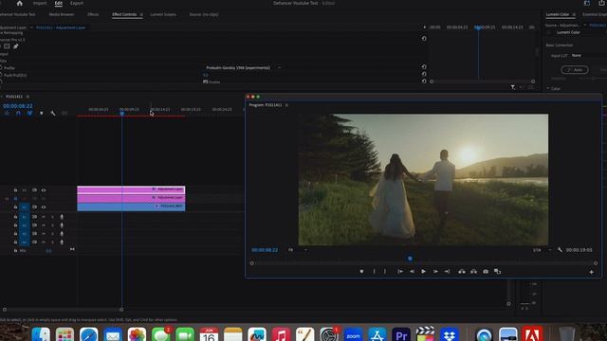Solo the first audio track

click(x=52, y=217)
